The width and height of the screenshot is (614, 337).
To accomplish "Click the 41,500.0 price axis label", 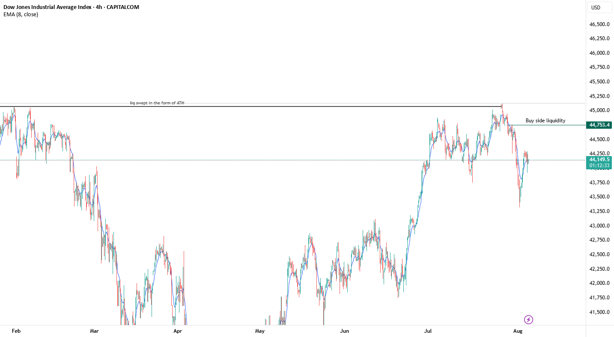I will point(599,312).
